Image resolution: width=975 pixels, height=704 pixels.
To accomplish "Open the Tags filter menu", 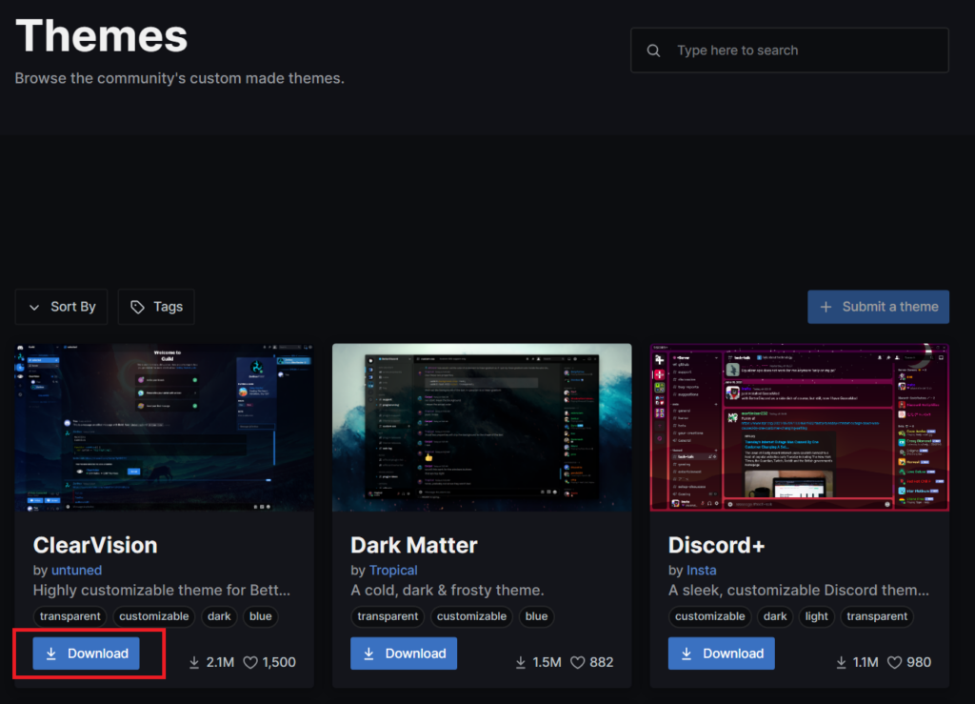I will tap(156, 307).
